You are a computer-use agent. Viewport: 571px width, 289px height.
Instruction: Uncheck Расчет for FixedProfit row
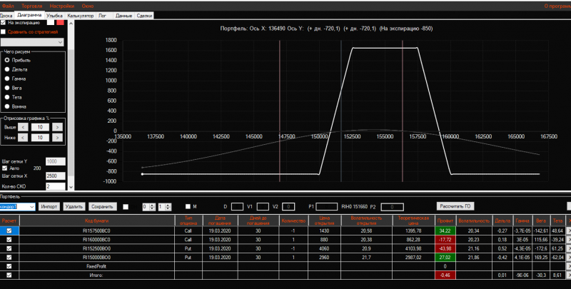(9, 266)
